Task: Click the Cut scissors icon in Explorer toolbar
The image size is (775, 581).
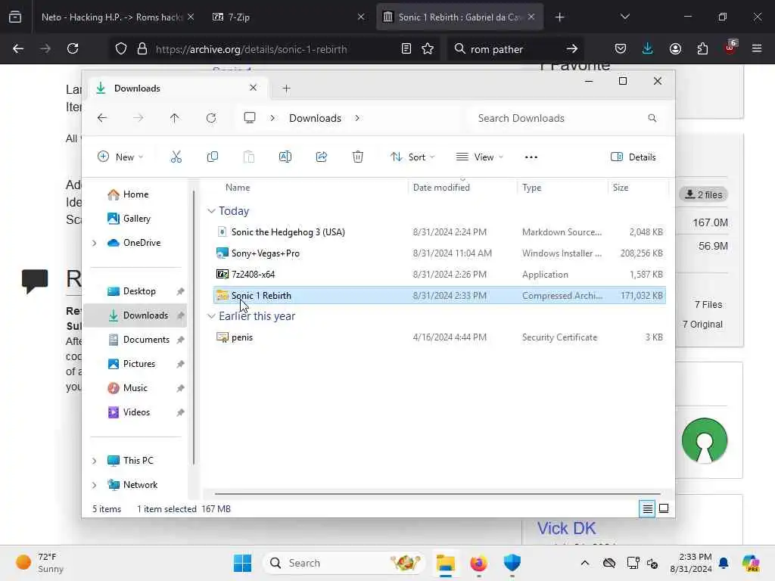Action: click(x=176, y=157)
